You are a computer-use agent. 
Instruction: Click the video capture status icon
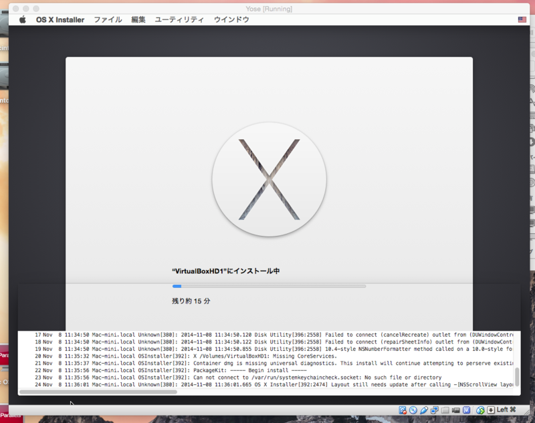456,410
